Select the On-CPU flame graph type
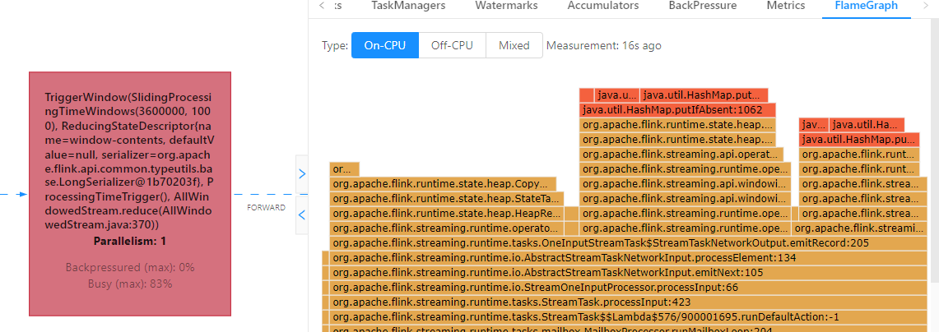 [x=385, y=46]
